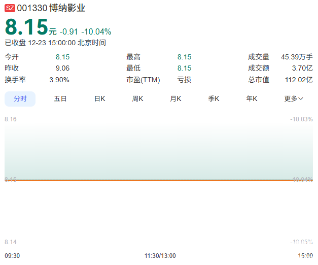Viewport: 318px width, 265px height.
Task: Open the 日K daily candlestick tab
Action: (x=100, y=98)
